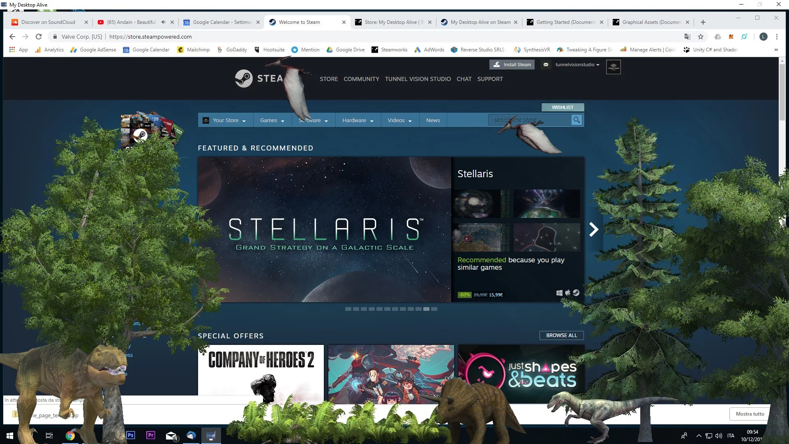This screenshot has width=789, height=444.
Task: Open the COMMUNITY menu in Steam header
Action: click(361, 79)
